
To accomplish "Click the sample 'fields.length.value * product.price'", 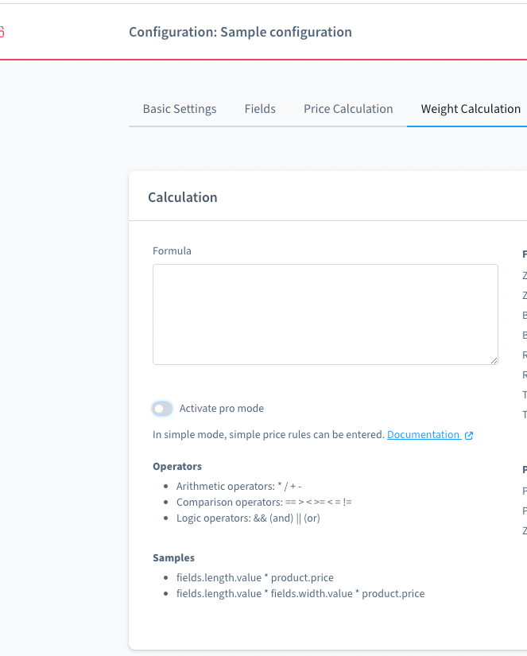I will 255,577.
